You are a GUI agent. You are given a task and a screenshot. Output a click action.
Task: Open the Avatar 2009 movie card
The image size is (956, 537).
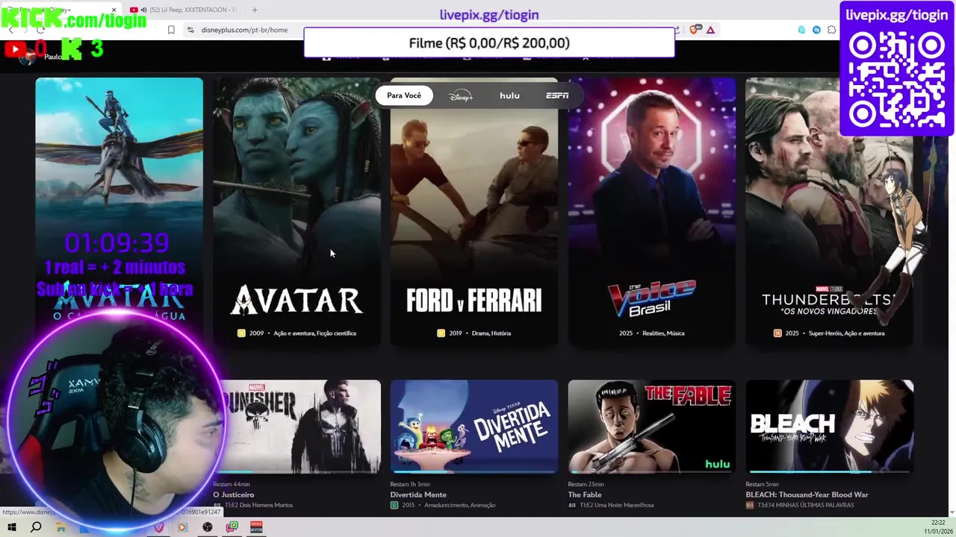(x=297, y=211)
